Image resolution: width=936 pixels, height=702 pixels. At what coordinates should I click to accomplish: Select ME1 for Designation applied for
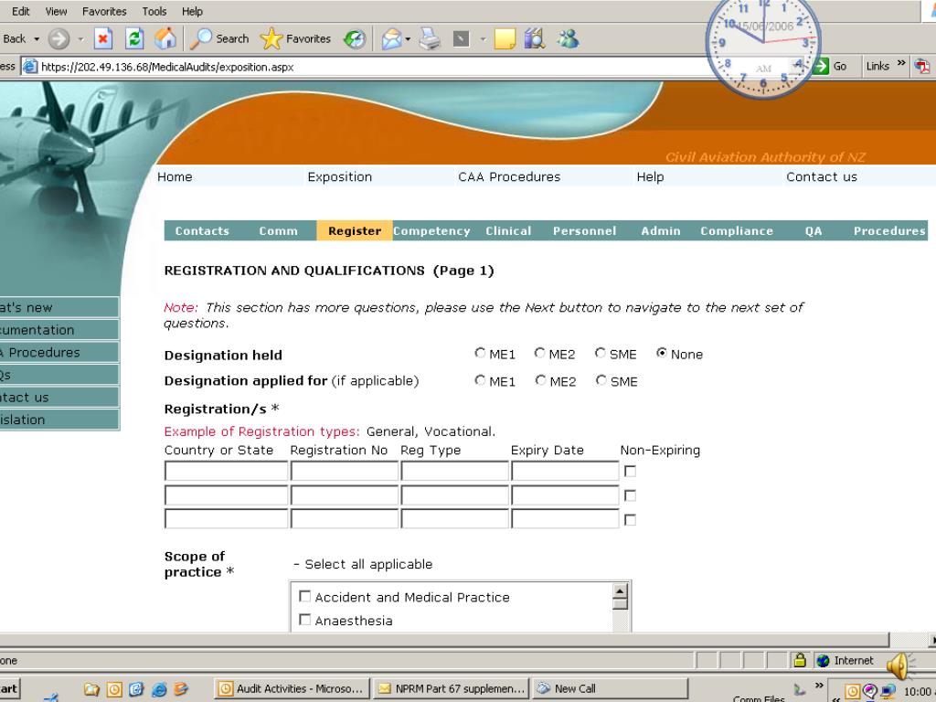tap(480, 379)
